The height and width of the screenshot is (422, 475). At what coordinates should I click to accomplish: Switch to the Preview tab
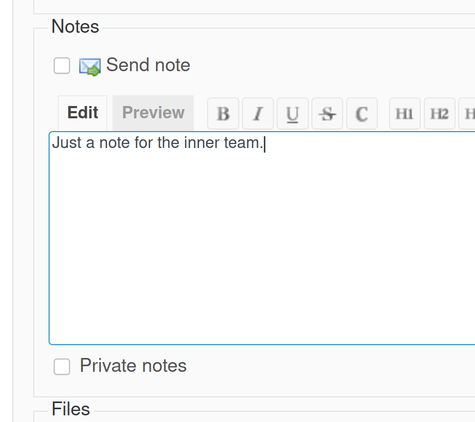[x=153, y=112]
